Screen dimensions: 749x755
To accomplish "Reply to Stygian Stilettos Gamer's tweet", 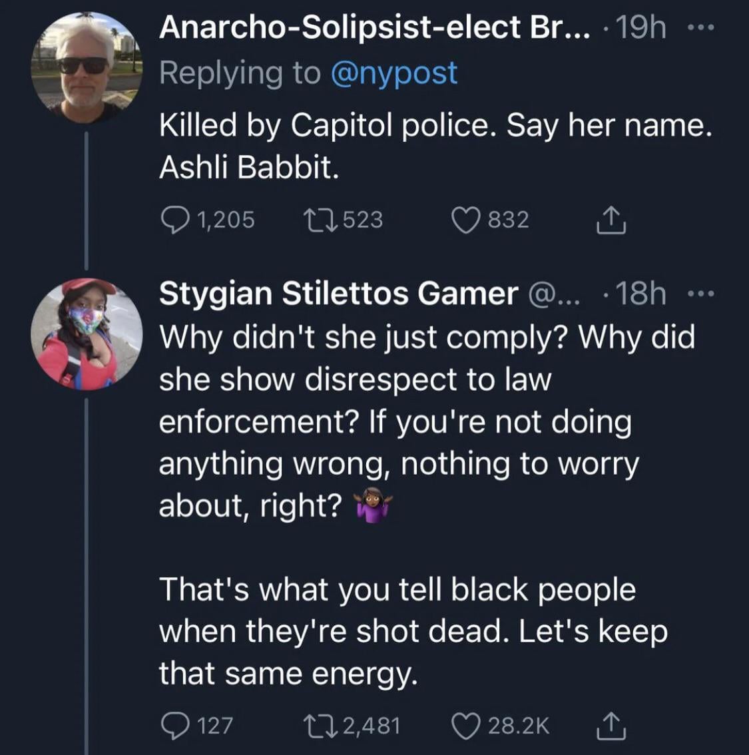I will (174, 725).
